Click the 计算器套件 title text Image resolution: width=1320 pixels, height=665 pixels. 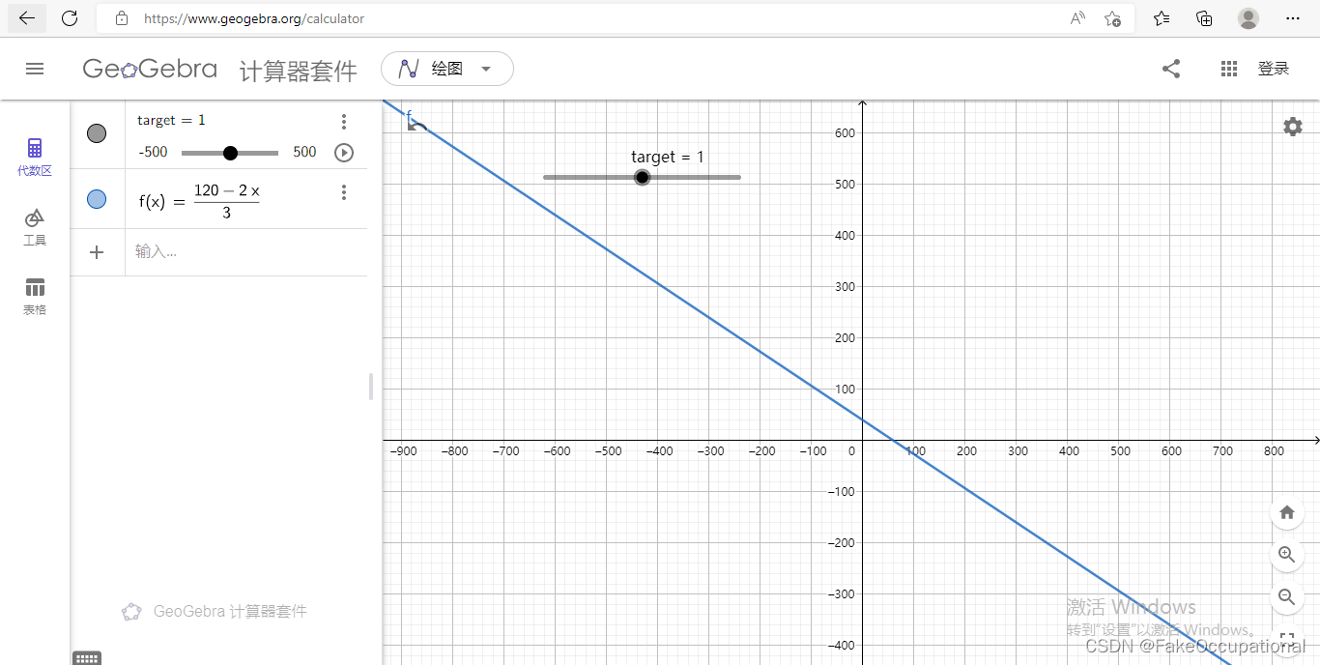tap(299, 70)
